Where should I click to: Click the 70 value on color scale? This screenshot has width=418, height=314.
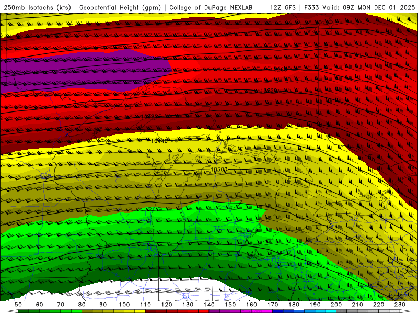61,305
